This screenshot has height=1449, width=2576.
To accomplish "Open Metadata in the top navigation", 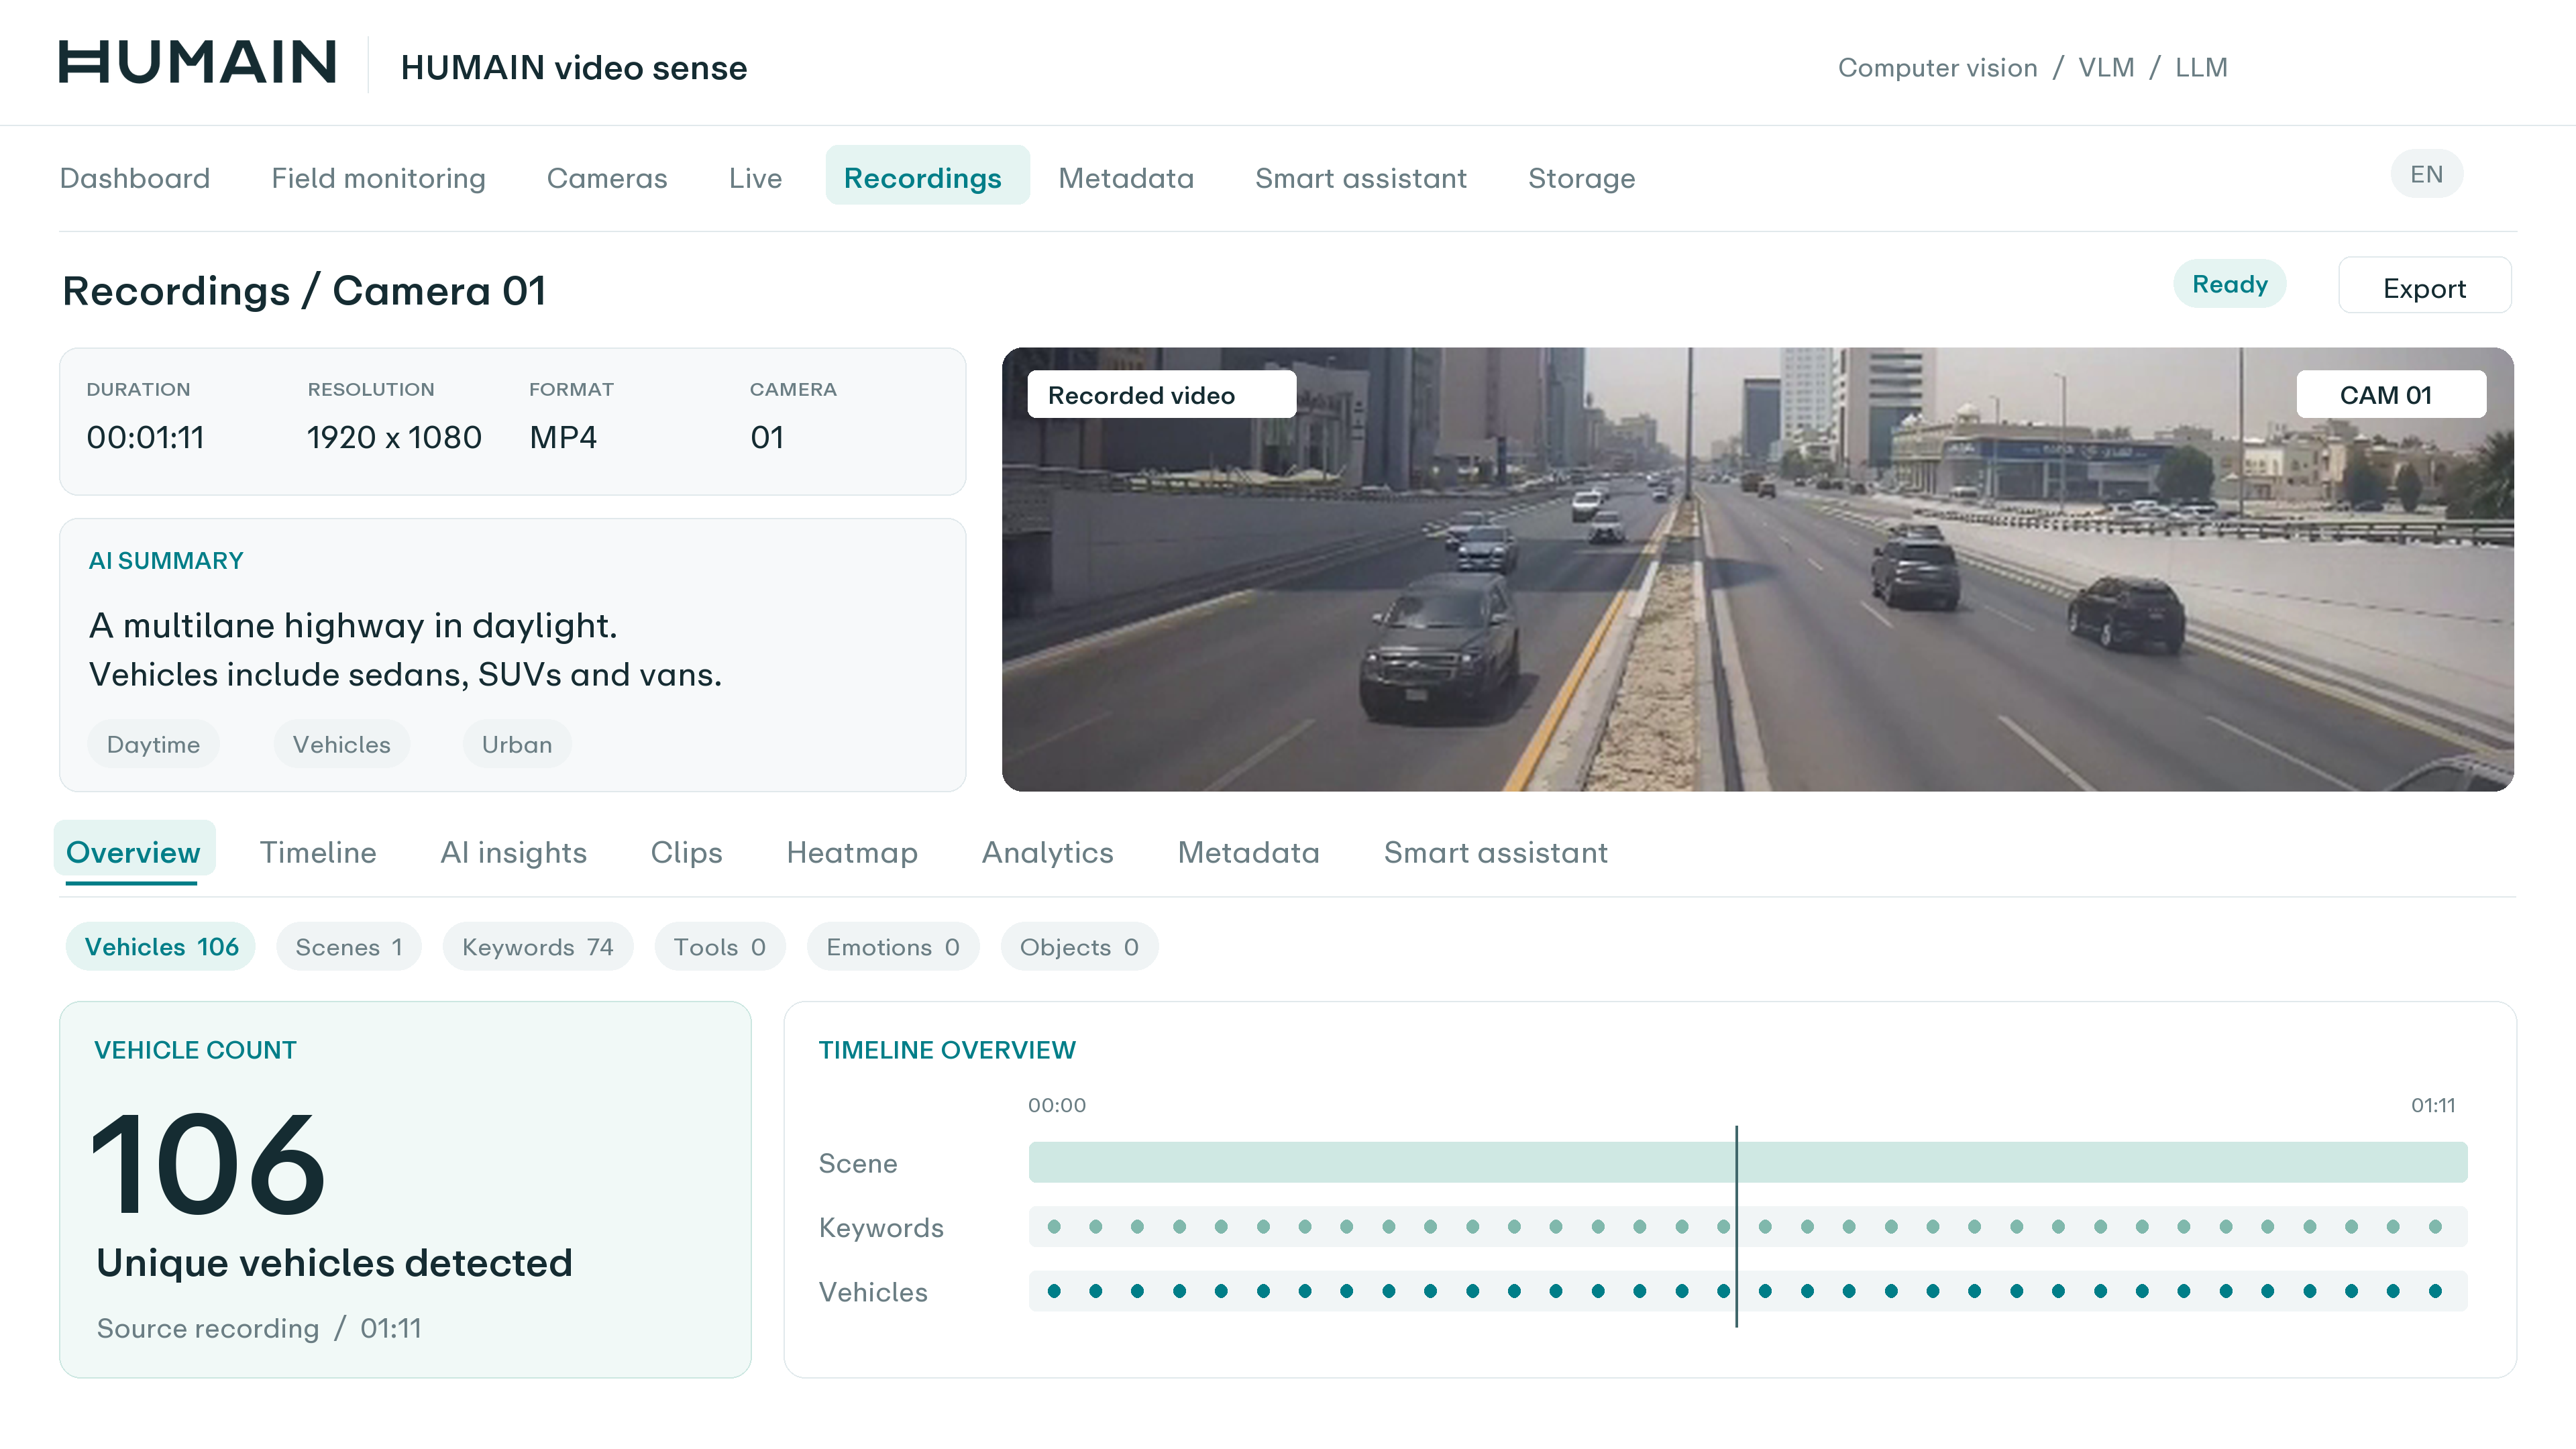I will (1126, 178).
